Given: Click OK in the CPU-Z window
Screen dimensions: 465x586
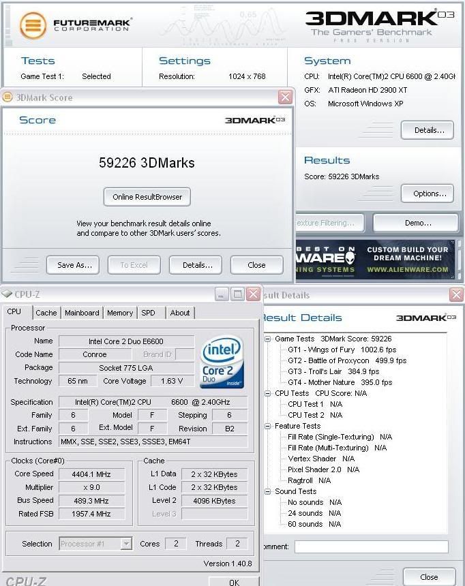Looking at the screenshot, I should [234, 581].
